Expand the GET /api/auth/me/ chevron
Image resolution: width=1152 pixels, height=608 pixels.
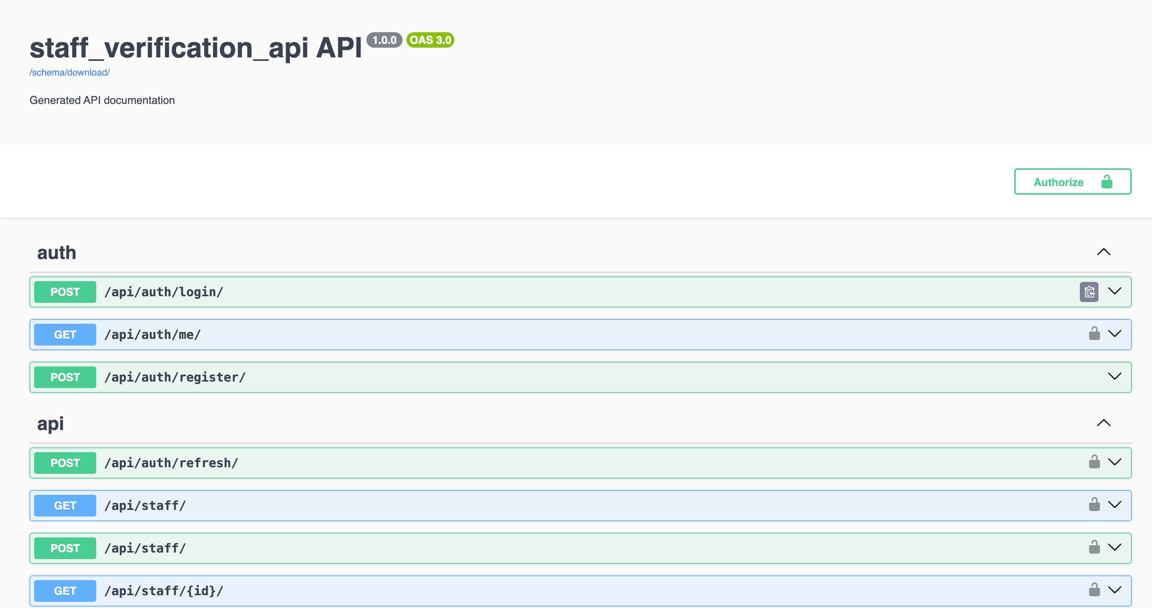coord(1114,334)
